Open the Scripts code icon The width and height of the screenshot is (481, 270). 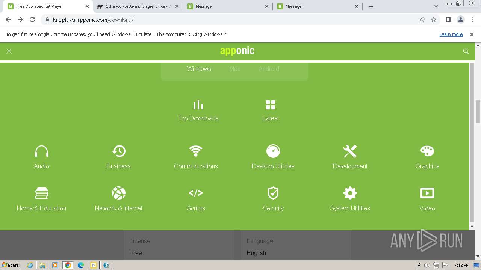pyautogui.click(x=196, y=193)
